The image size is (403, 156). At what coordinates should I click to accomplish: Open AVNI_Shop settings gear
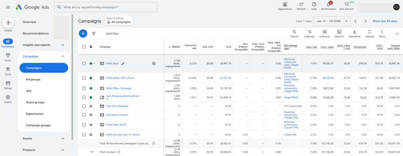[x=154, y=63]
